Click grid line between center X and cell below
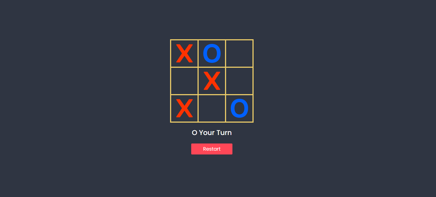The width and height of the screenshot is (436, 197). tap(212, 95)
